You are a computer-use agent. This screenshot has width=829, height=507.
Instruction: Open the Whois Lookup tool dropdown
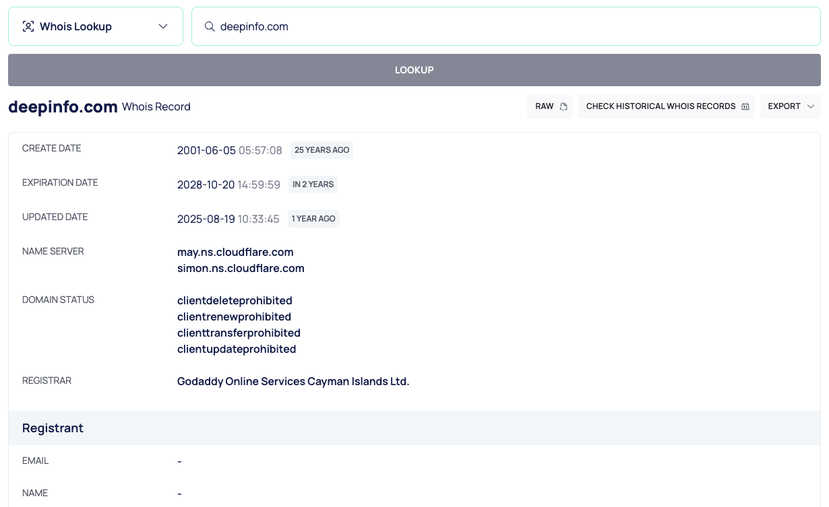(x=96, y=26)
